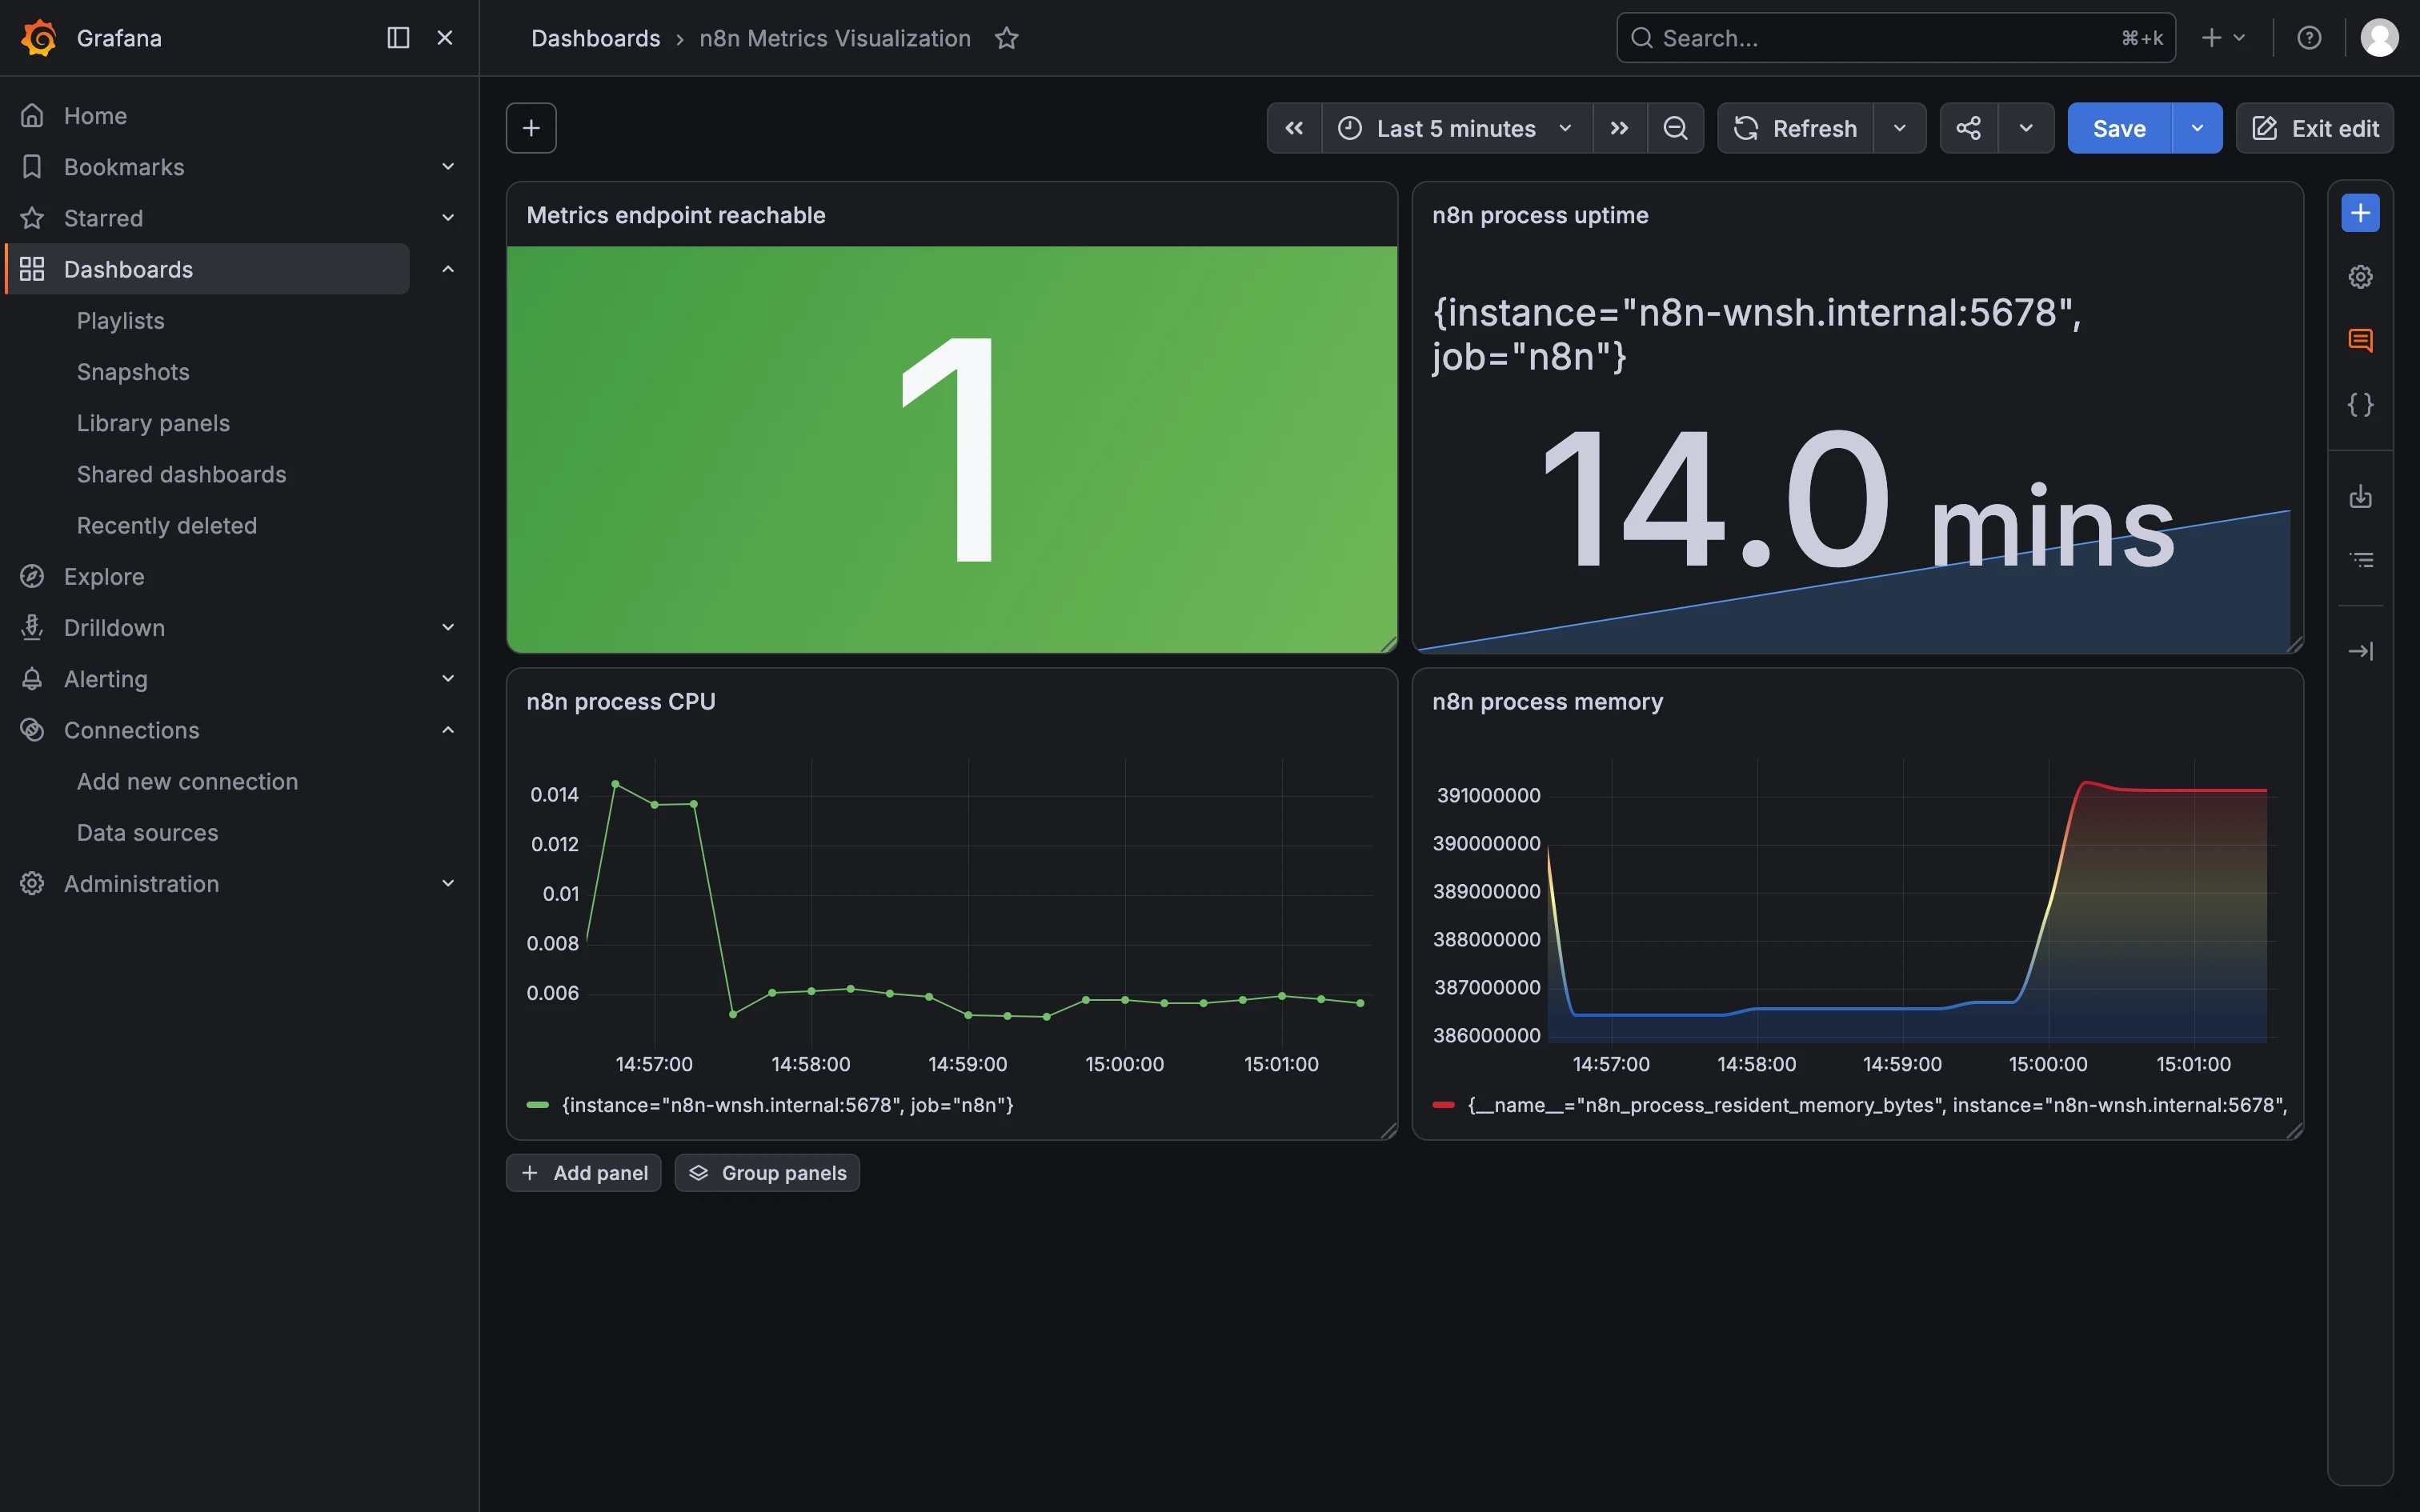2420x1512 pixels.
Task: Shift time range forwards
Action: 1619,128
